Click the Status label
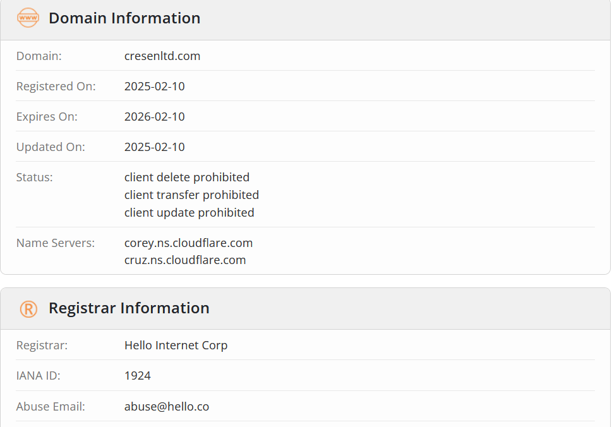 [x=34, y=177]
